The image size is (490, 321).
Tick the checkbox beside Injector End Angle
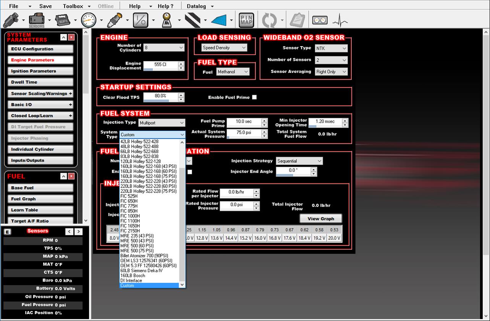pos(190,172)
